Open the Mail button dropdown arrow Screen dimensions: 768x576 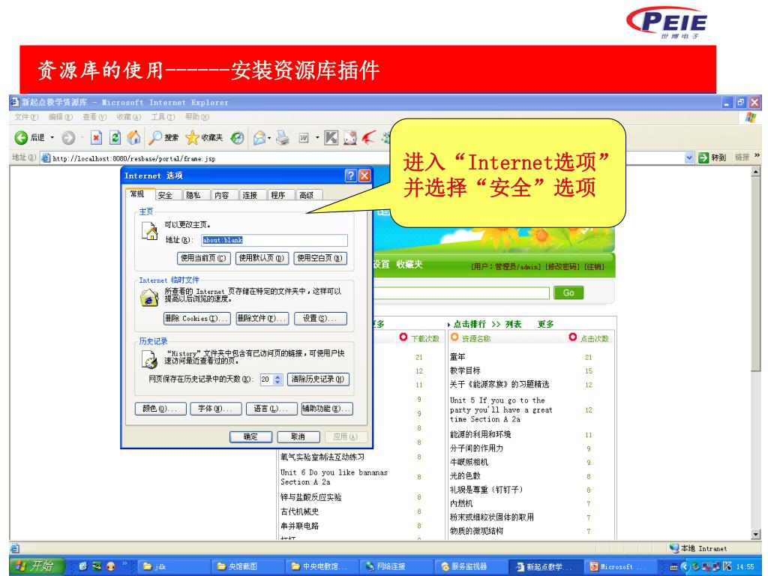pyautogui.click(x=269, y=138)
